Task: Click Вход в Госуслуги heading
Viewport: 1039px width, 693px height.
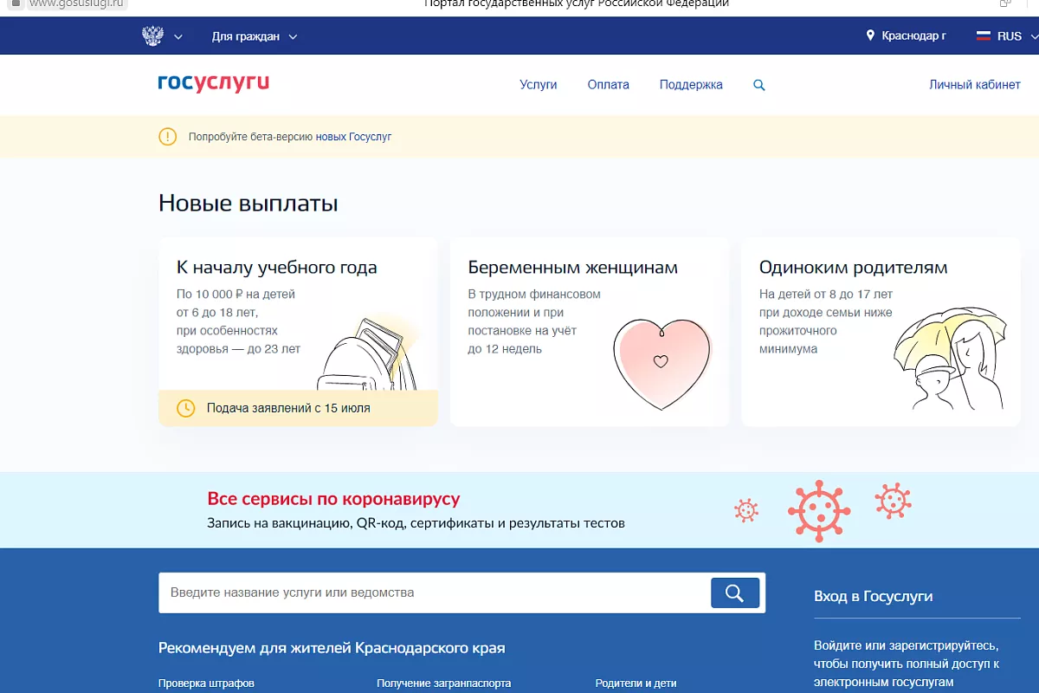Action: (873, 596)
